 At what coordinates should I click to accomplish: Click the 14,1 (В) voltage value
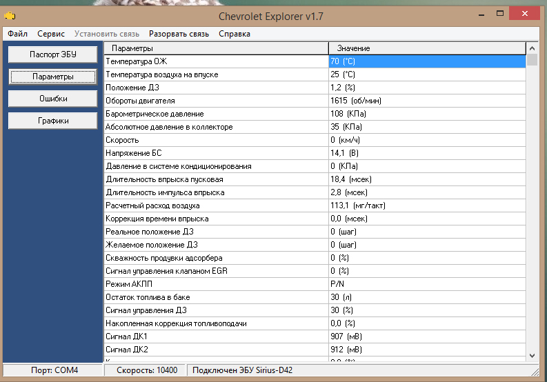click(428, 153)
